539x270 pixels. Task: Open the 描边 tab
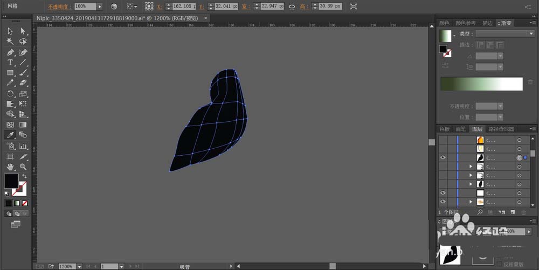(487, 23)
